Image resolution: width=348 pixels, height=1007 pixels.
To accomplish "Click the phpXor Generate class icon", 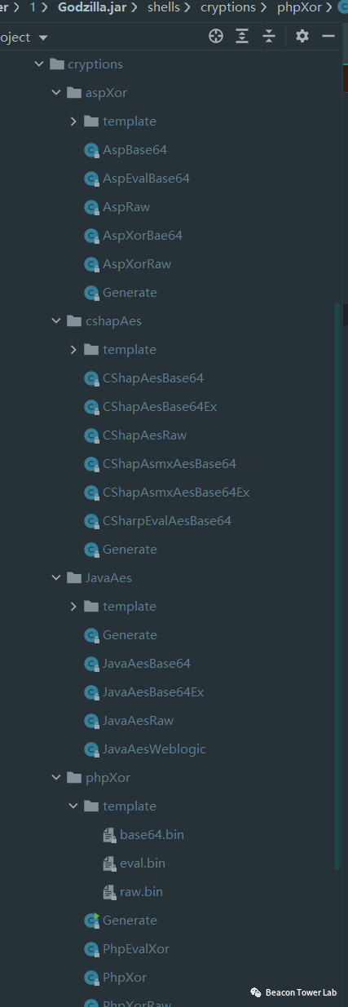I will coord(91,921).
